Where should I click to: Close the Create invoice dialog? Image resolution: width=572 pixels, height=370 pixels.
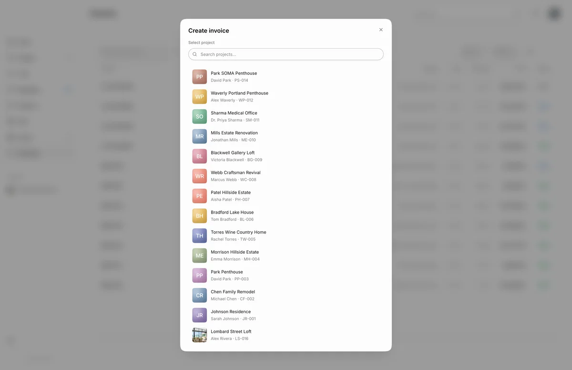click(381, 30)
